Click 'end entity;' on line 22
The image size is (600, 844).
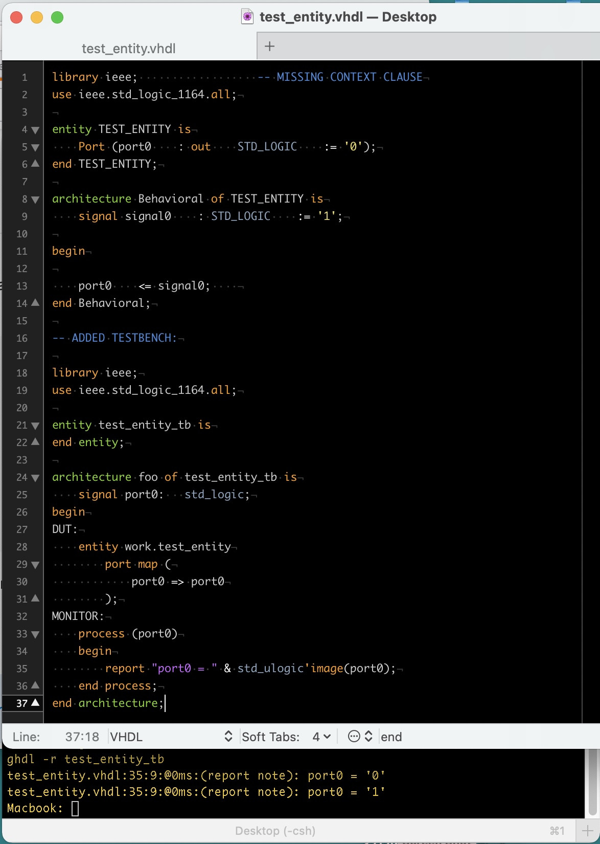pyautogui.click(x=88, y=442)
